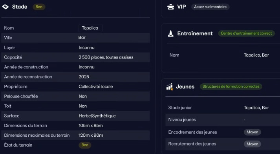Click the Assez rudimentaire VIP badge
The width and height of the screenshot is (280, 154).
click(210, 7)
